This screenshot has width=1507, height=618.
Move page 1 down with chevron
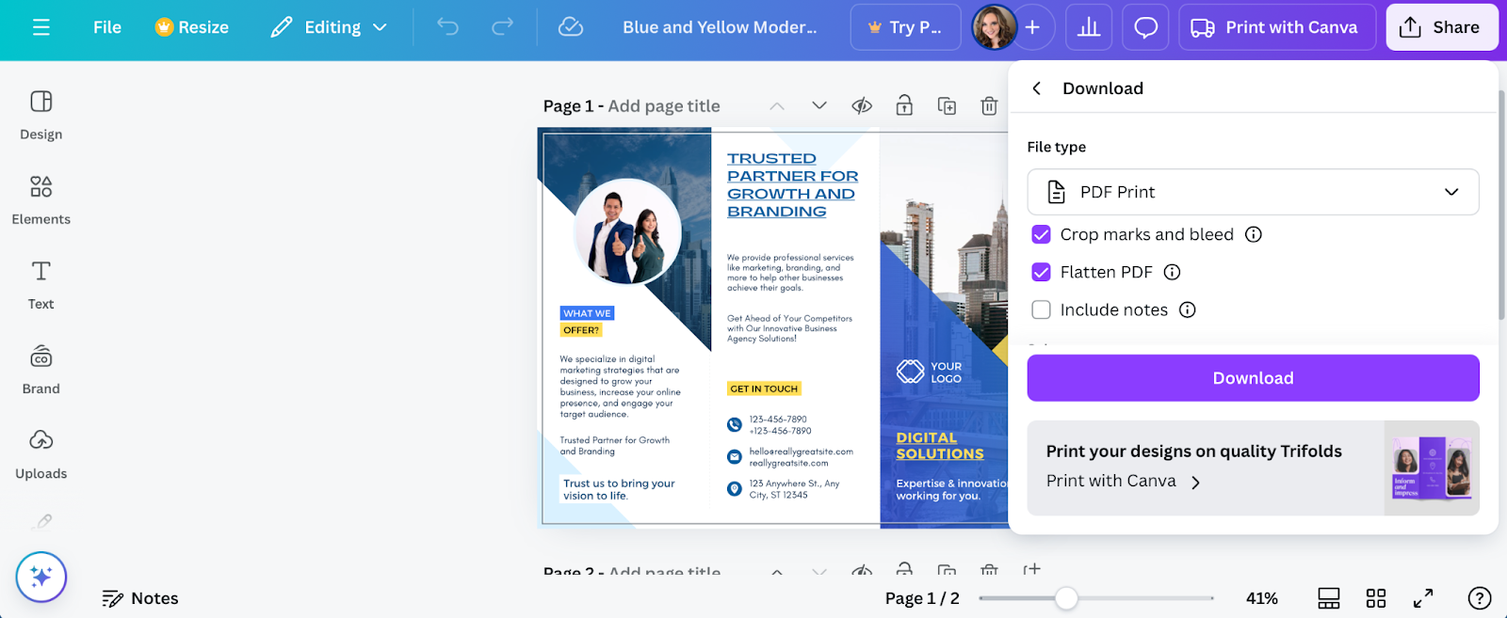[x=819, y=106]
